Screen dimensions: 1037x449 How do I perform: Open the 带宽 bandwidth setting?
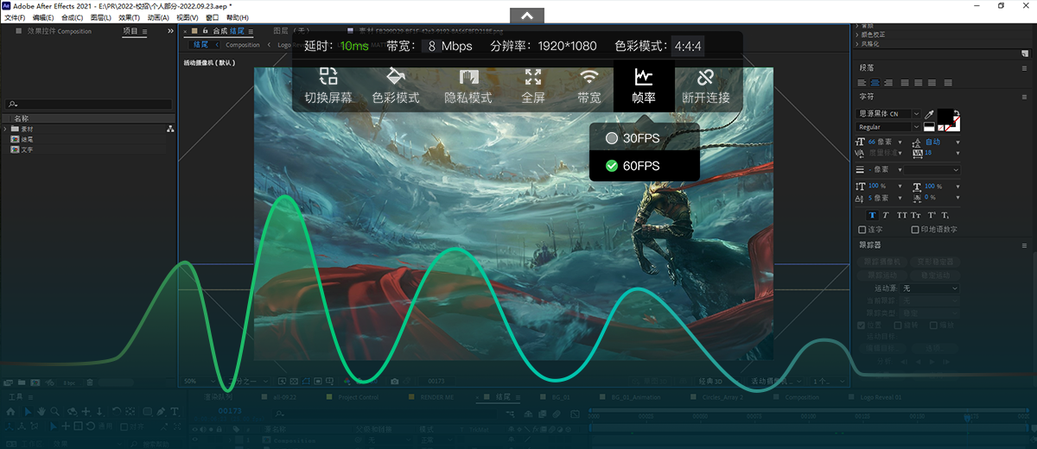[x=589, y=85]
